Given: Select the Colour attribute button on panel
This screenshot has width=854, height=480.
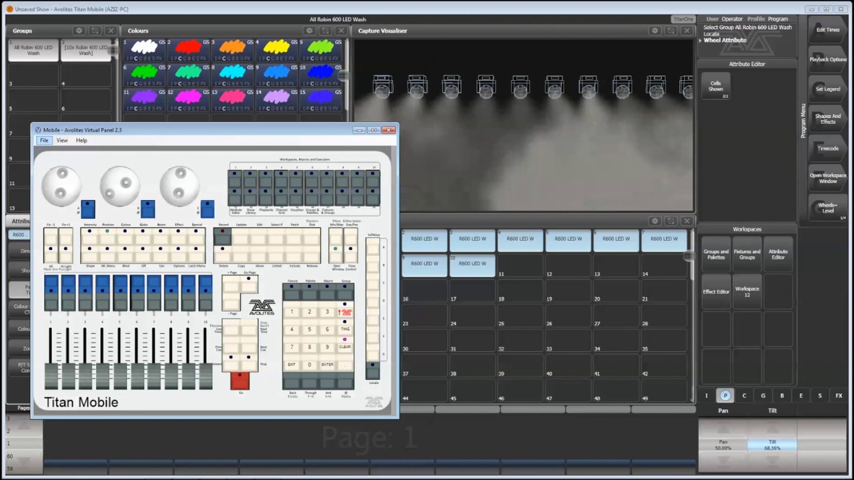Looking at the screenshot, I should tap(125, 237).
